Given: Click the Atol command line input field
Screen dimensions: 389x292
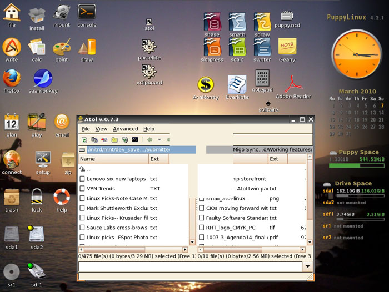Looking at the screenshot, I should tap(191, 266).
